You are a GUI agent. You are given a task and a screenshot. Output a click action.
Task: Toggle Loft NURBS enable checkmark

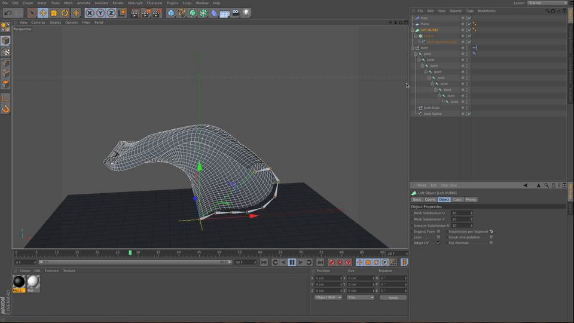click(x=470, y=30)
